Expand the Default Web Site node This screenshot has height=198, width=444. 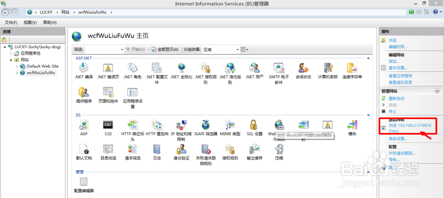point(17,67)
